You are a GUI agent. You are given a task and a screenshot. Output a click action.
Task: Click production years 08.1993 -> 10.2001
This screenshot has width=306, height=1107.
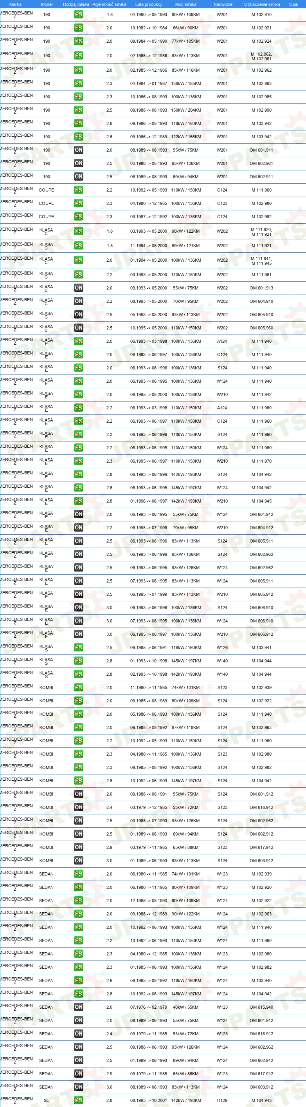coord(148,1100)
